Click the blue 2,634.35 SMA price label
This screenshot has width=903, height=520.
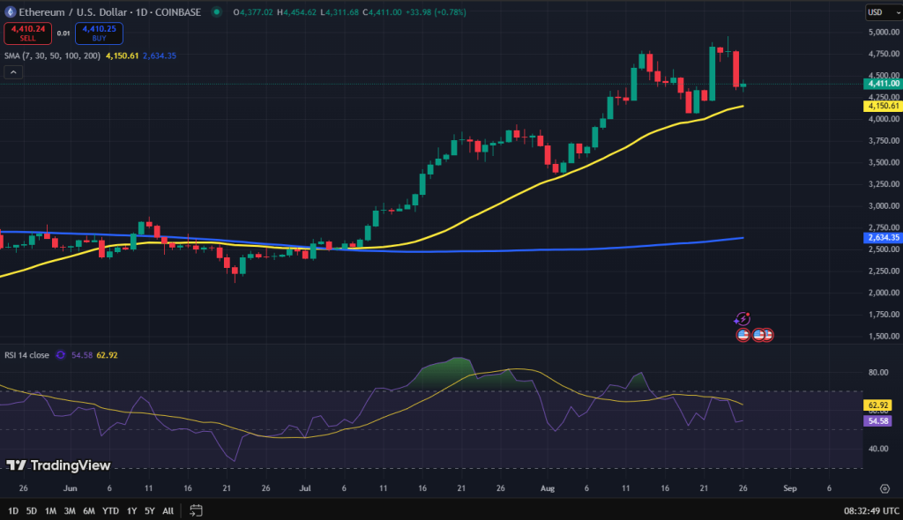click(883, 238)
